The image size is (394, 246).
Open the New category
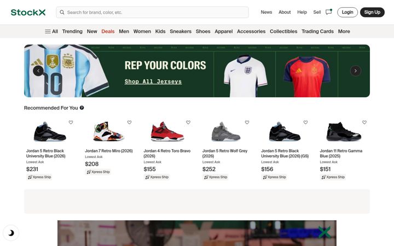(92, 31)
